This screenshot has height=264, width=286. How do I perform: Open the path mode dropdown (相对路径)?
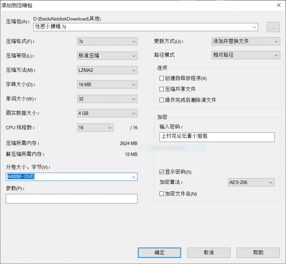pos(245,55)
